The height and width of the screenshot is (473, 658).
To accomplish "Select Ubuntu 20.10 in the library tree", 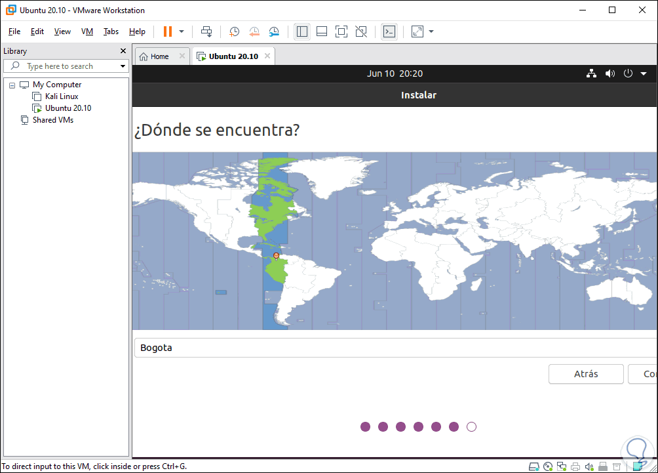I will pyautogui.click(x=68, y=108).
